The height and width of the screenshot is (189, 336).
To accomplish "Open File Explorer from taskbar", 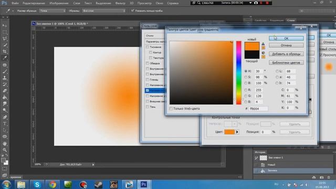I will pyautogui.click(x=21, y=184).
